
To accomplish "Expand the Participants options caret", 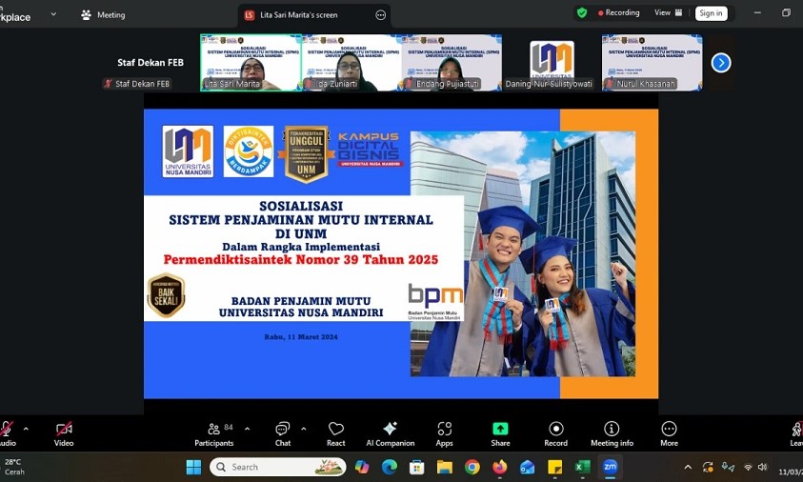I will pos(247,429).
